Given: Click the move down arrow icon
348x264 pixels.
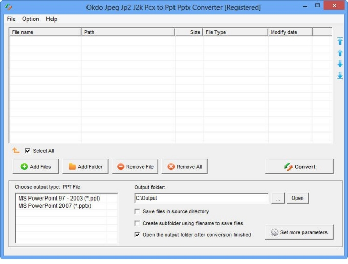Looking at the screenshot, I should tap(340, 64).
